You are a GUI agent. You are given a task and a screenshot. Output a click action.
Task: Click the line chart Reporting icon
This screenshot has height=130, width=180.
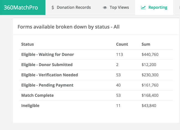click(143, 7)
